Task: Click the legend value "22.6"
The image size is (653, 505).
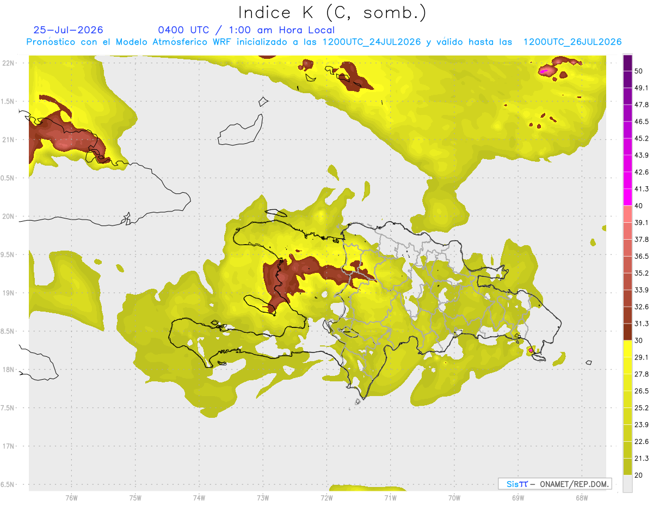Action: 642,441
